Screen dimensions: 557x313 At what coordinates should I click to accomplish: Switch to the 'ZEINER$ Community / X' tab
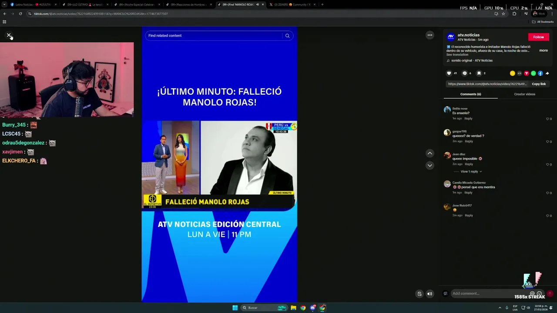click(292, 4)
